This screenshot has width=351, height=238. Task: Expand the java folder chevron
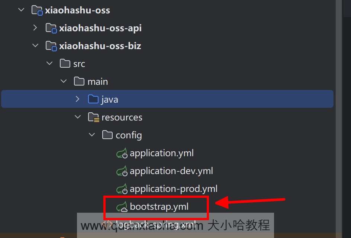click(77, 99)
